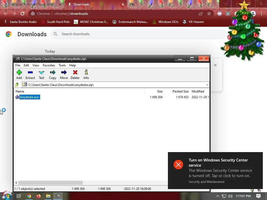This screenshot has width=267, height=200.
Task: Click the horizontal scrollbar left arrow
Action: point(16,183)
